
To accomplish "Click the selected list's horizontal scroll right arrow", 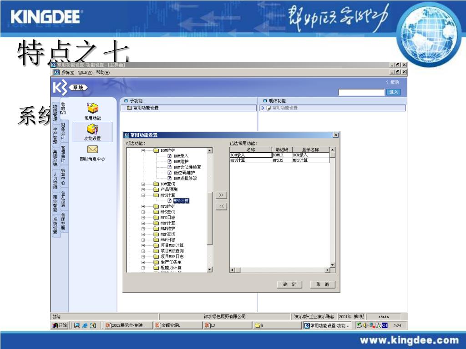I will pos(327,270).
